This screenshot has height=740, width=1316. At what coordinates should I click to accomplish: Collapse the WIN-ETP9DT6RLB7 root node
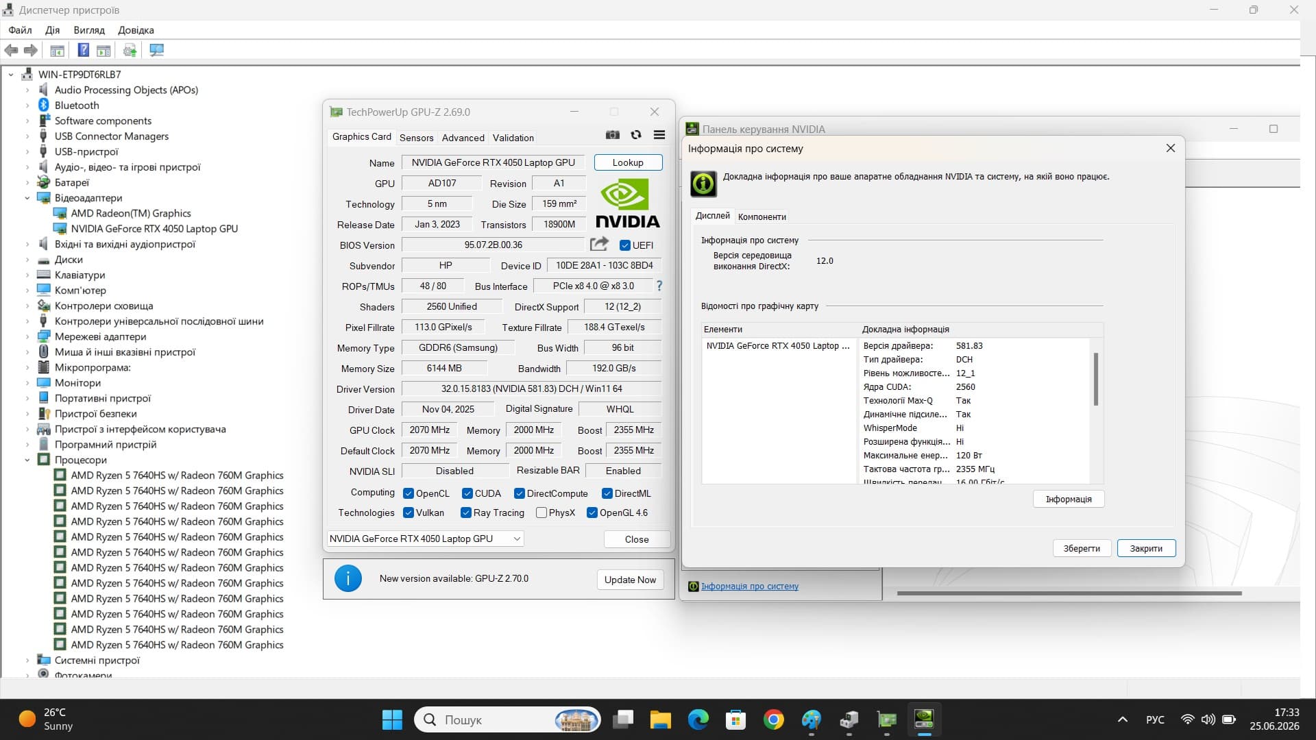(11, 75)
